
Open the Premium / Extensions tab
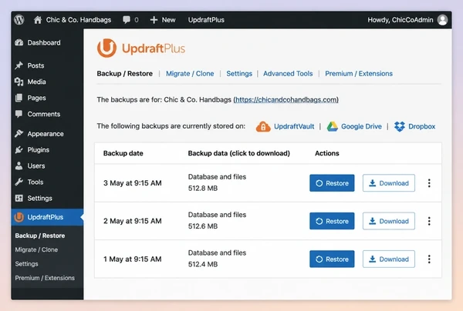(x=359, y=73)
